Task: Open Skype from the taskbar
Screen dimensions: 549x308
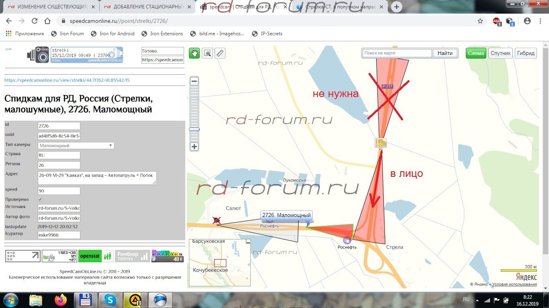Action: pyautogui.click(x=110, y=300)
